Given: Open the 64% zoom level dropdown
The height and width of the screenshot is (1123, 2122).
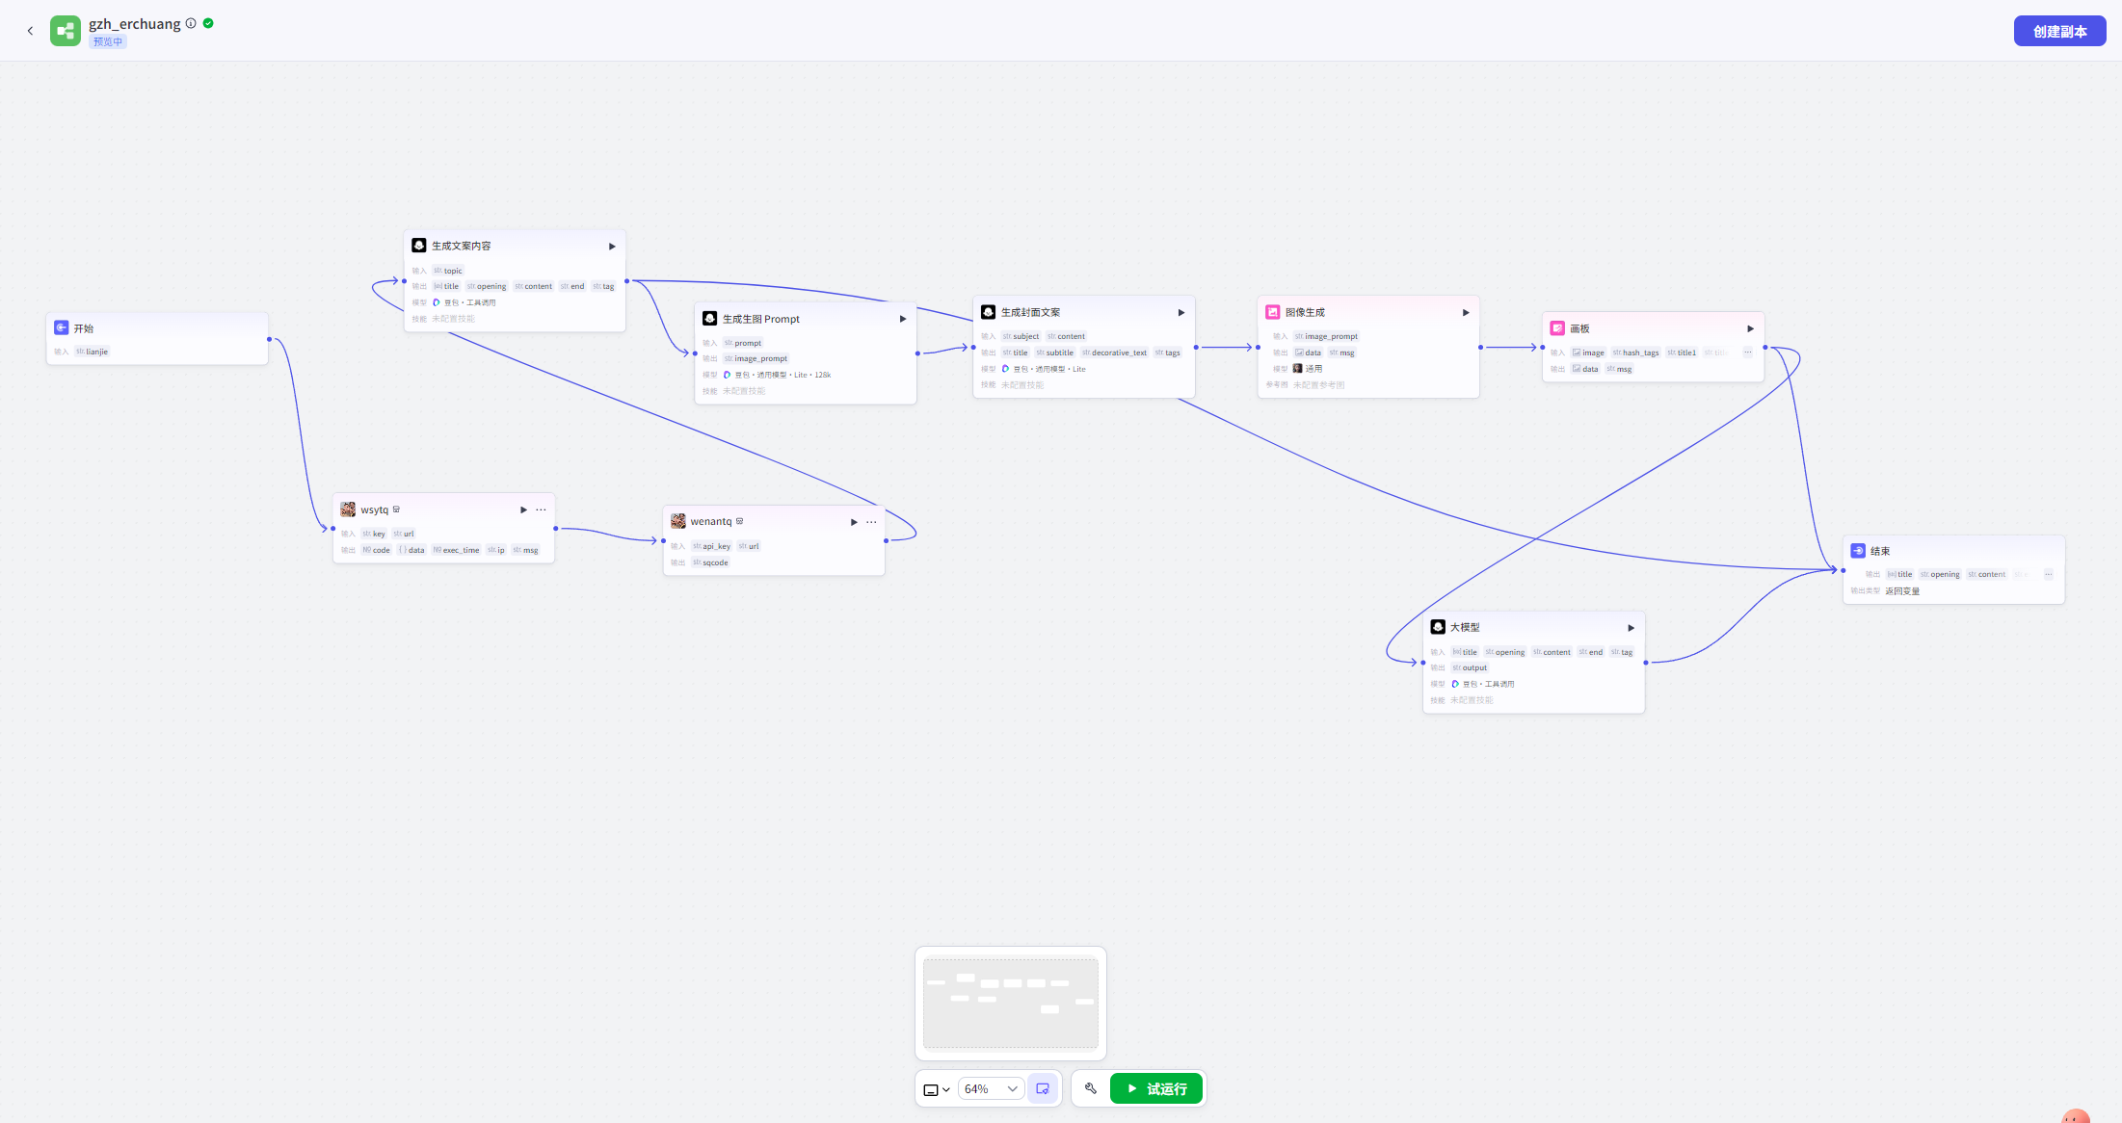Looking at the screenshot, I should click(991, 1088).
